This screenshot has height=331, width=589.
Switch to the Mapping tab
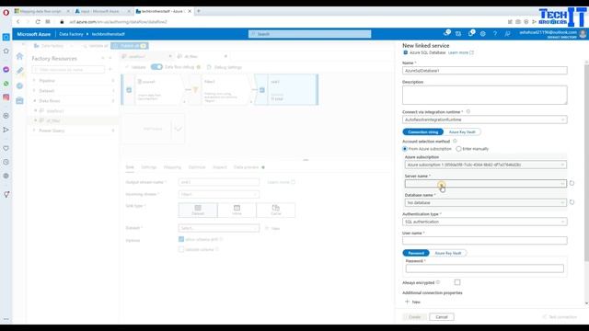[x=172, y=167]
